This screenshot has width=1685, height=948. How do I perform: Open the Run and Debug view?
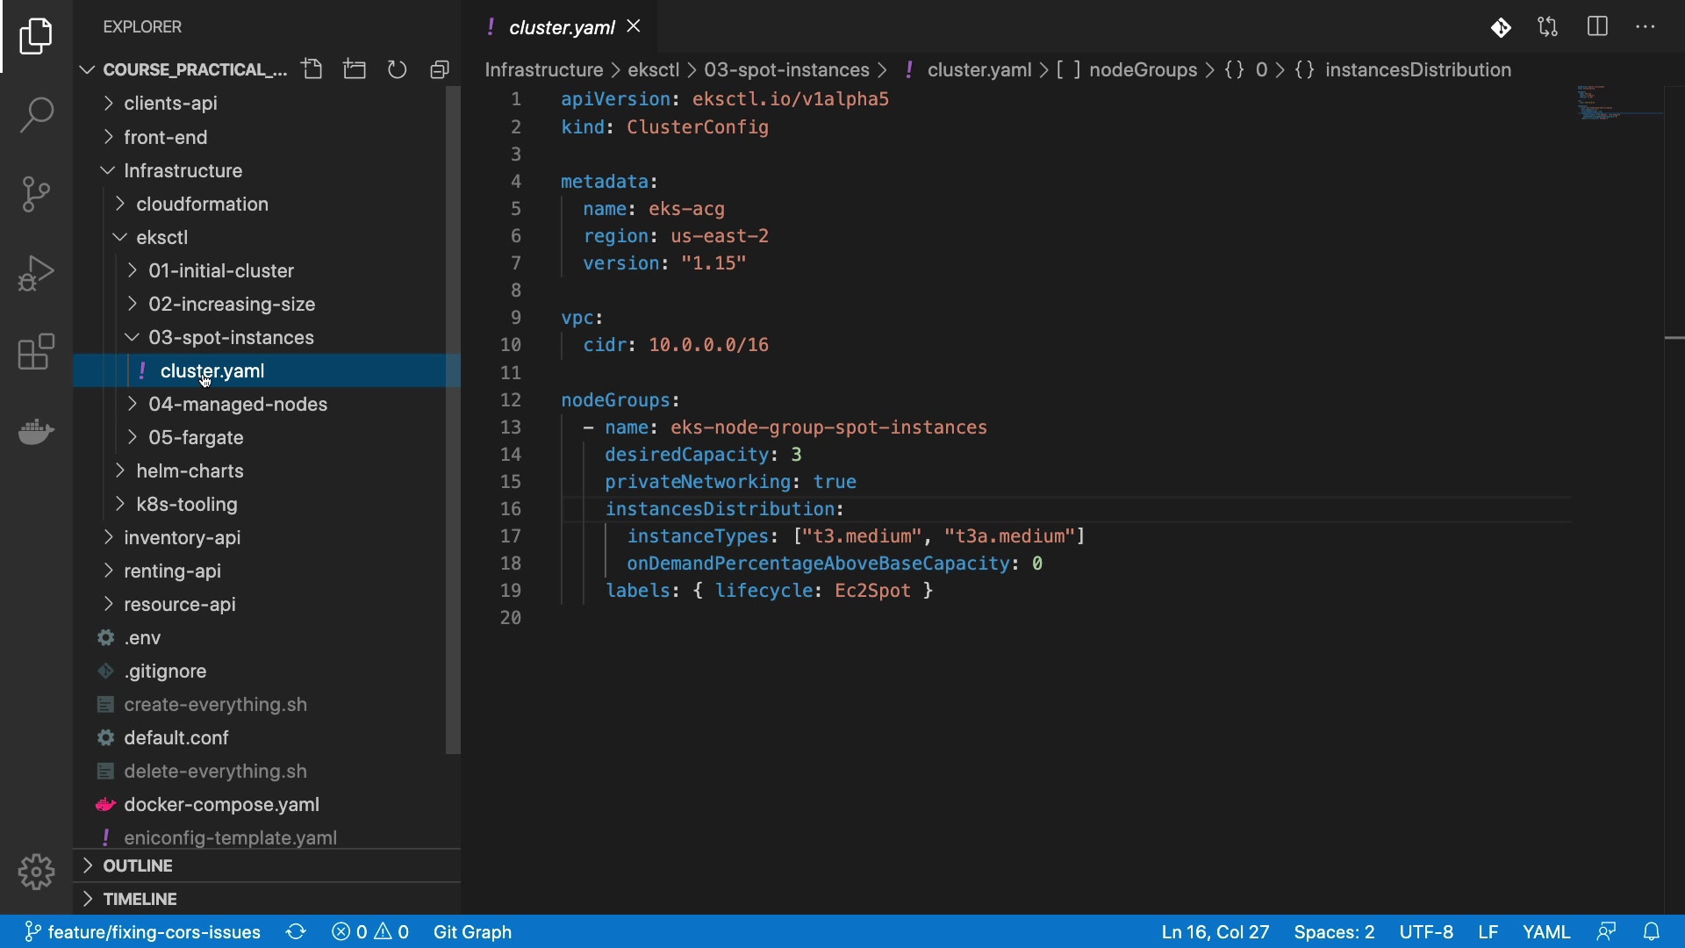coord(36,273)
